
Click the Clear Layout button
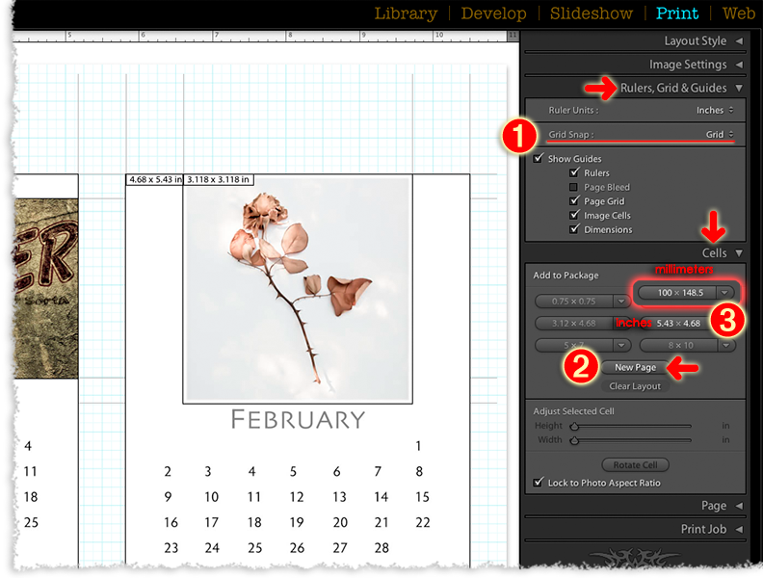(635, 386)
